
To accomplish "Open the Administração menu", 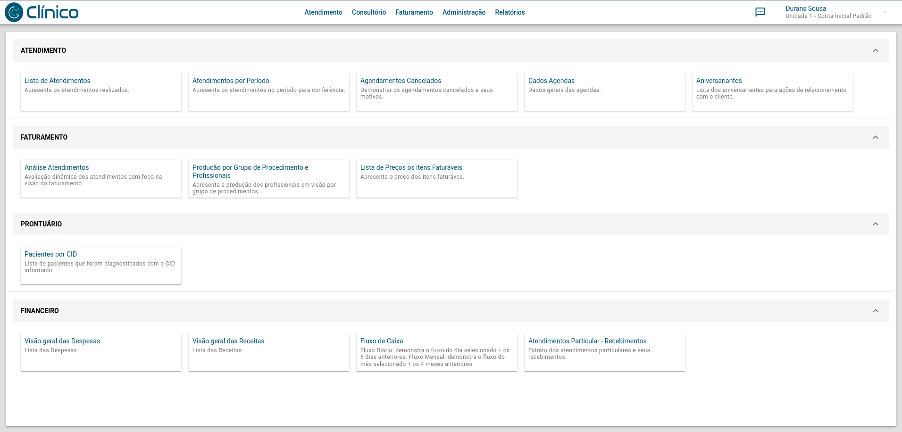I will click(464, 12).
